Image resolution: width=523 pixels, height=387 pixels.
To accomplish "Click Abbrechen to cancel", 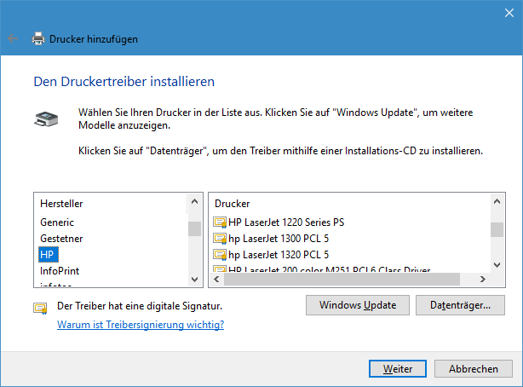I will [x=474, y=368].
